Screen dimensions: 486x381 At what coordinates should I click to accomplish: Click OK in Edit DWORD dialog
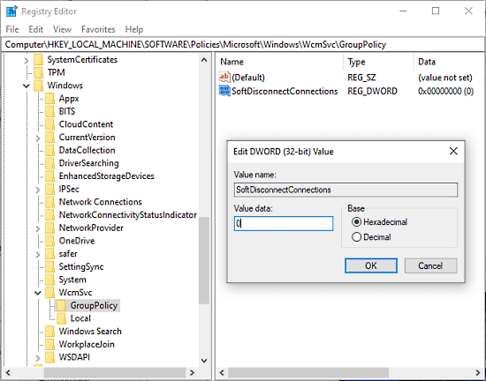371,265
